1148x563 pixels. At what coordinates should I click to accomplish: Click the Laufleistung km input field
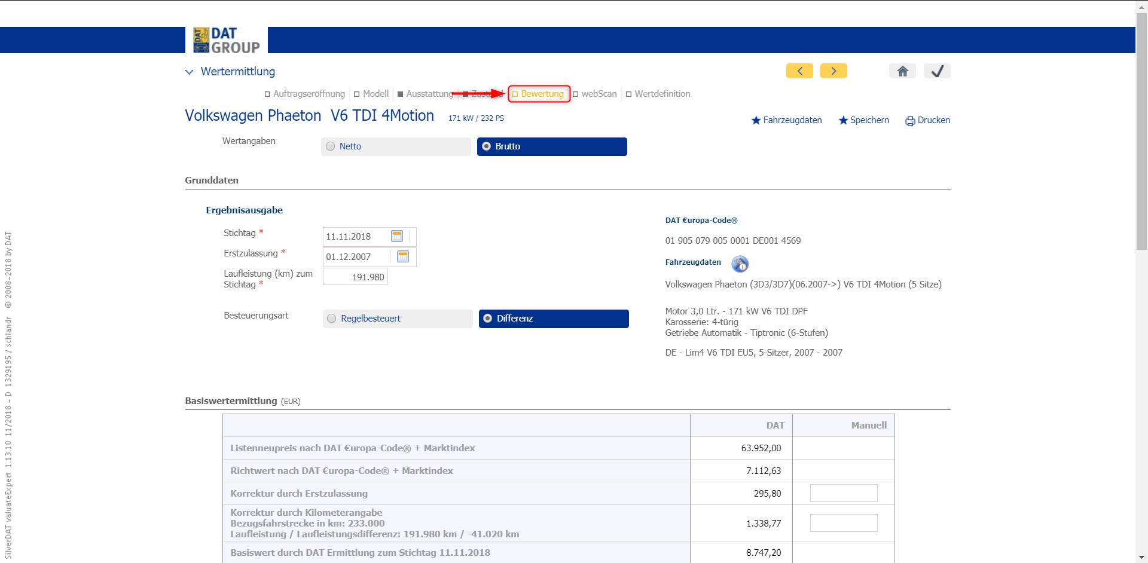tap(355, 277)
